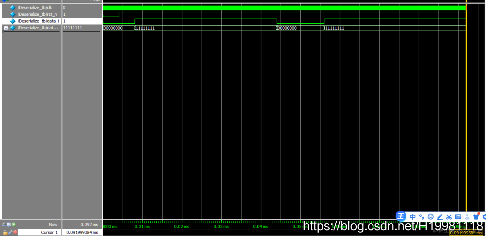Select the /Deserialize_tb/dat... bus signal name

tap(38, 28)
